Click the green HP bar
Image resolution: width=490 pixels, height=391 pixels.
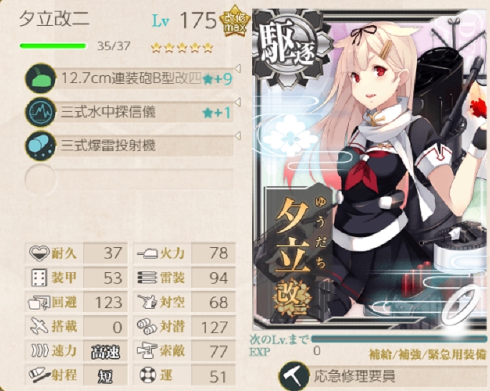53,47
